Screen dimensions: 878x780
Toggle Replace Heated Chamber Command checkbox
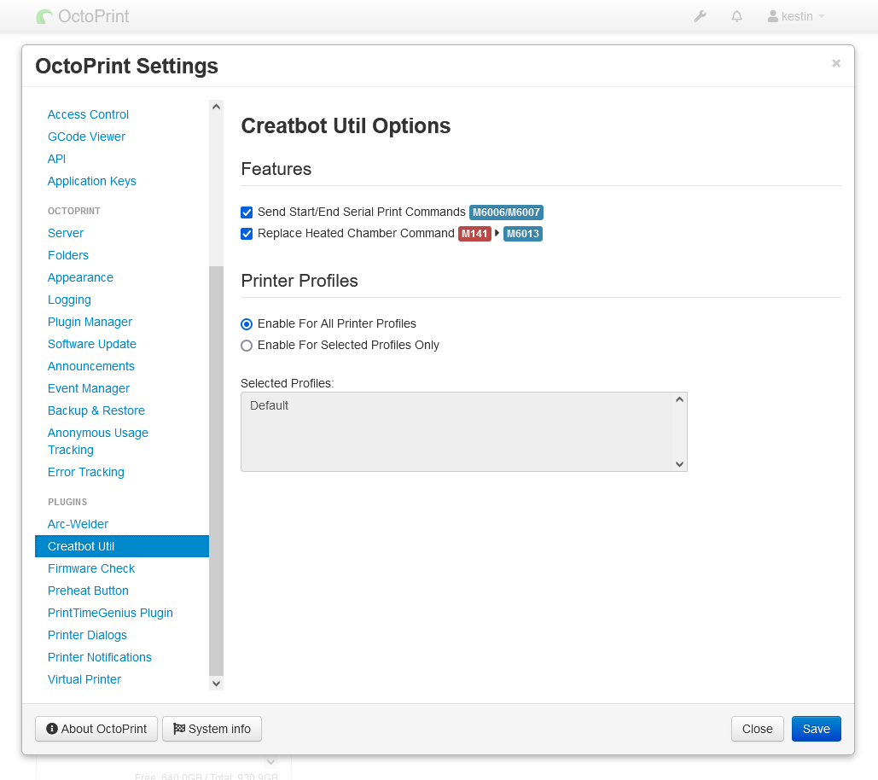click(247, 234)
